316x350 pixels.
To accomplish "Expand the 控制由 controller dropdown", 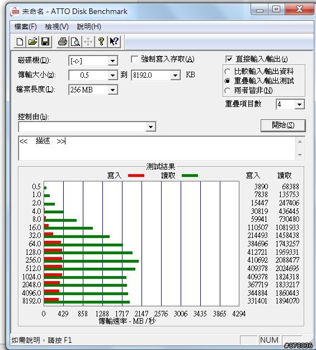I will 151,127.
